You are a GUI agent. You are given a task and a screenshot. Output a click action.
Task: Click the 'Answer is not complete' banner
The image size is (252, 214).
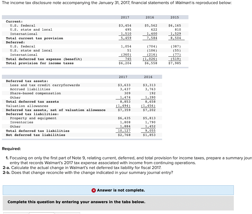(118, 190)
